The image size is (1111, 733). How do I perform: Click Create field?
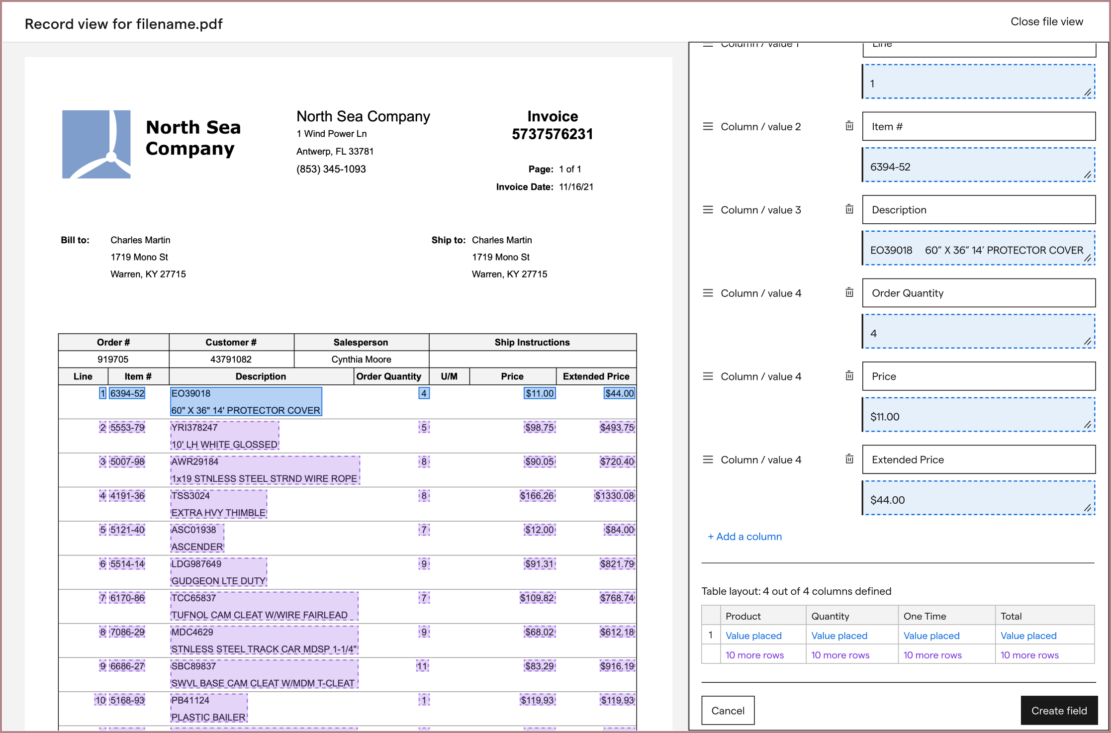(1058, 710)
